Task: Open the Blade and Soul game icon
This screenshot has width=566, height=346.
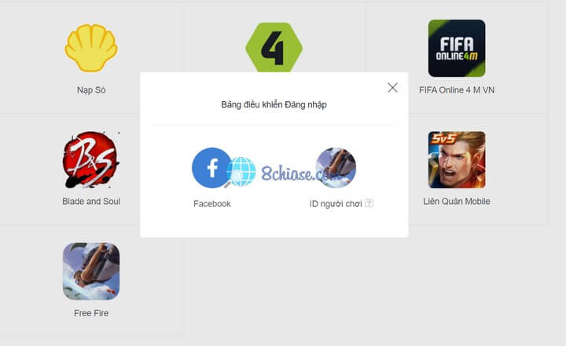Action: pos(90,160)
